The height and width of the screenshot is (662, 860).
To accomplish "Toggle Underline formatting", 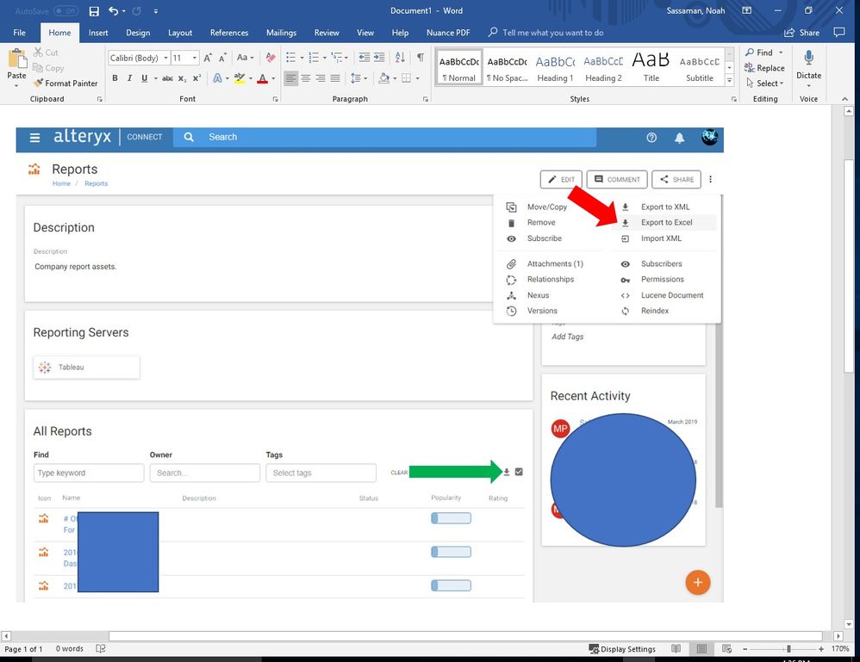I will pos(144,78).
